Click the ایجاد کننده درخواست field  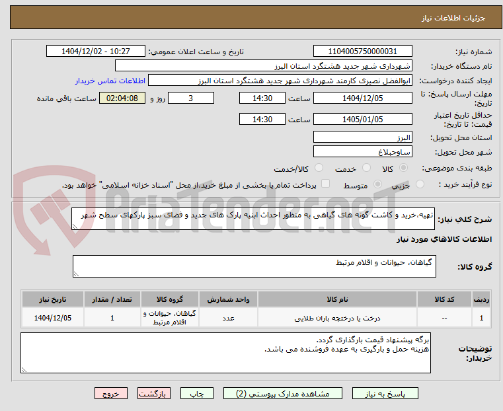coord(280,81)
